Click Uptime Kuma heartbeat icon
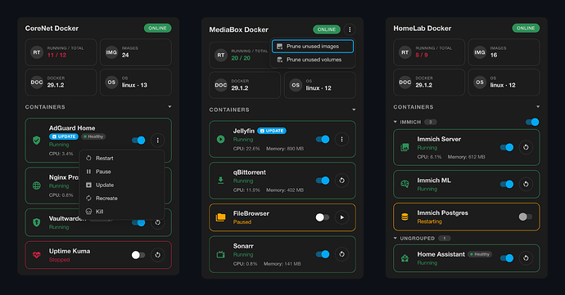The image size is (565, 295). click(36, 255)
